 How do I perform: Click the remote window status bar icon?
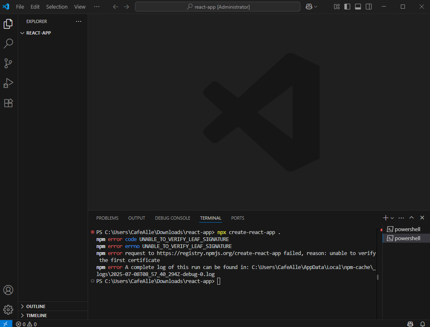pos(6,324)
